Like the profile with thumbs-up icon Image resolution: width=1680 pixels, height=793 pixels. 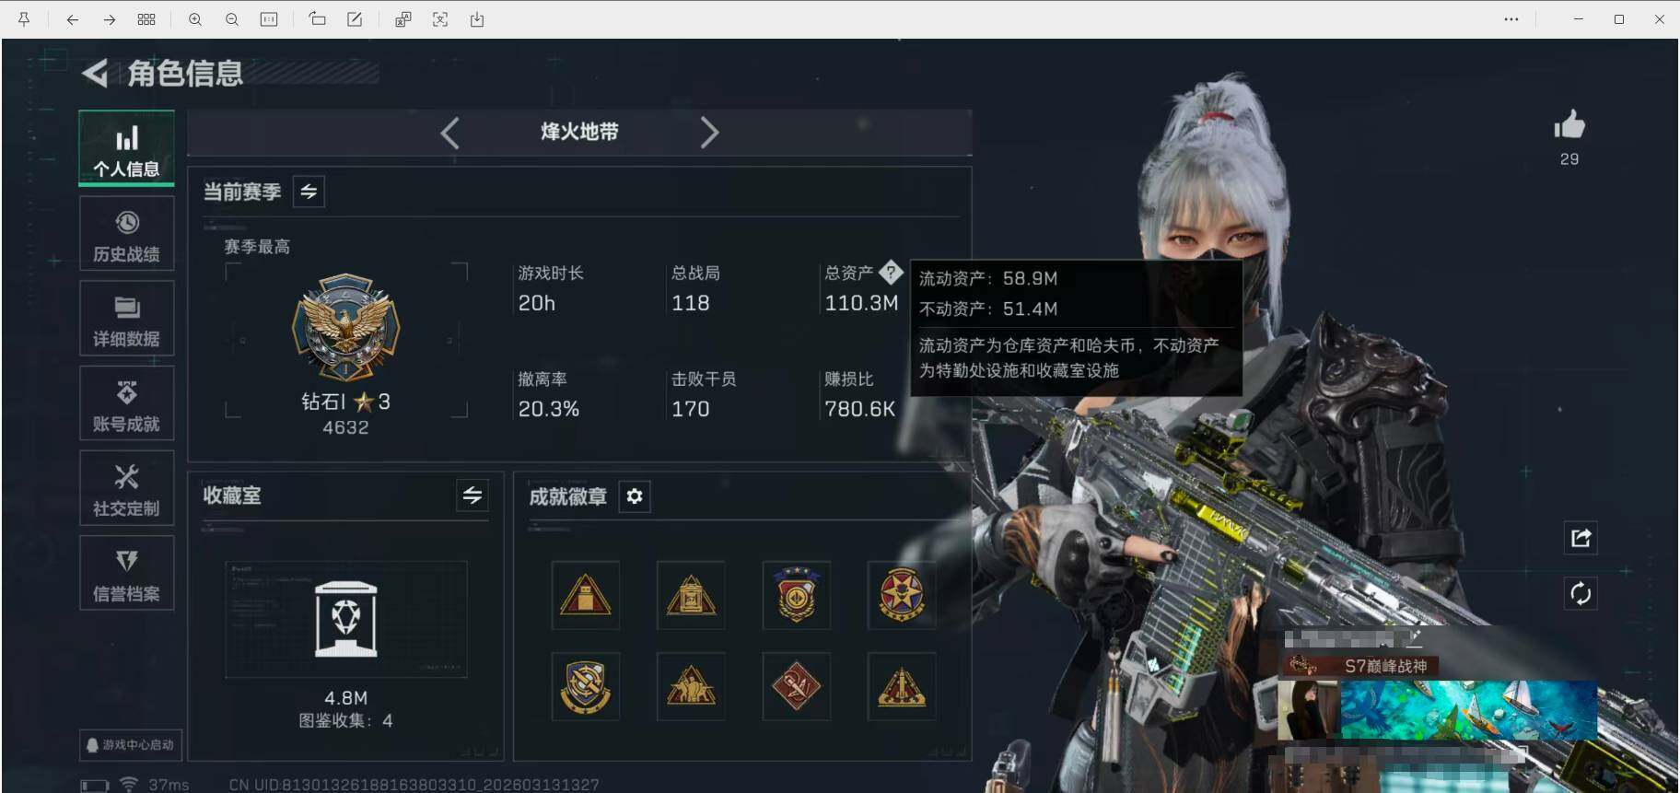pos(1569,125)
